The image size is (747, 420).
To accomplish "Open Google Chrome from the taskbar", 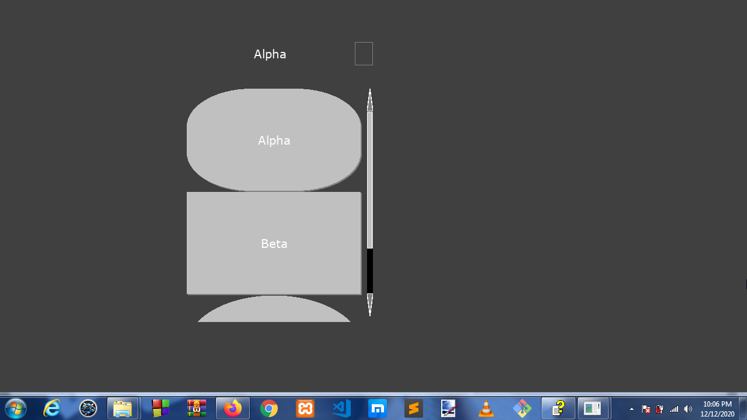I will coord(269,408).
